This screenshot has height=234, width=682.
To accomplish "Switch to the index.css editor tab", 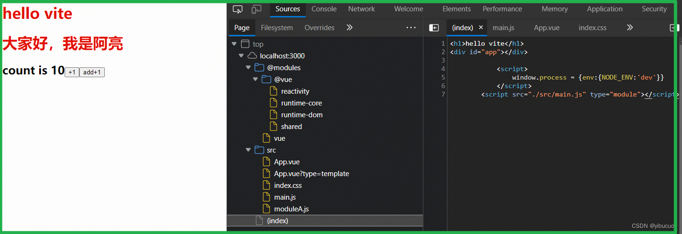I will pos(592,28).
